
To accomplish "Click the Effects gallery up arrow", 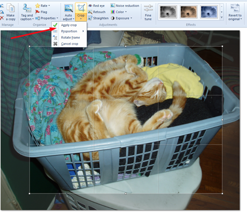I will tap(222, 6).
